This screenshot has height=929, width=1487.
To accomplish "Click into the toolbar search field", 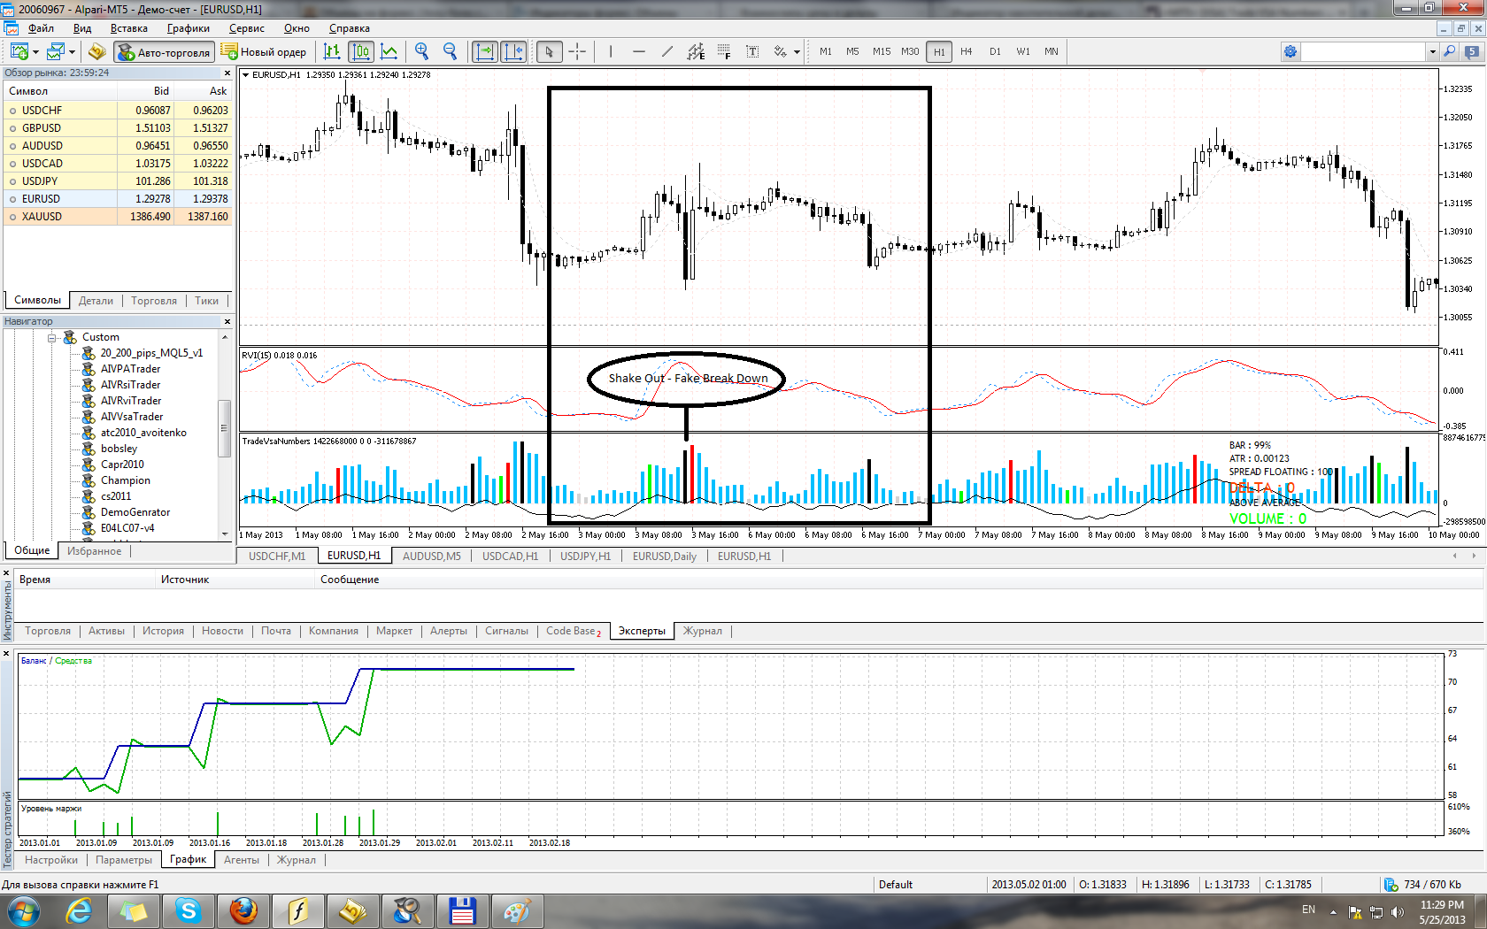I will (1364, 51).
